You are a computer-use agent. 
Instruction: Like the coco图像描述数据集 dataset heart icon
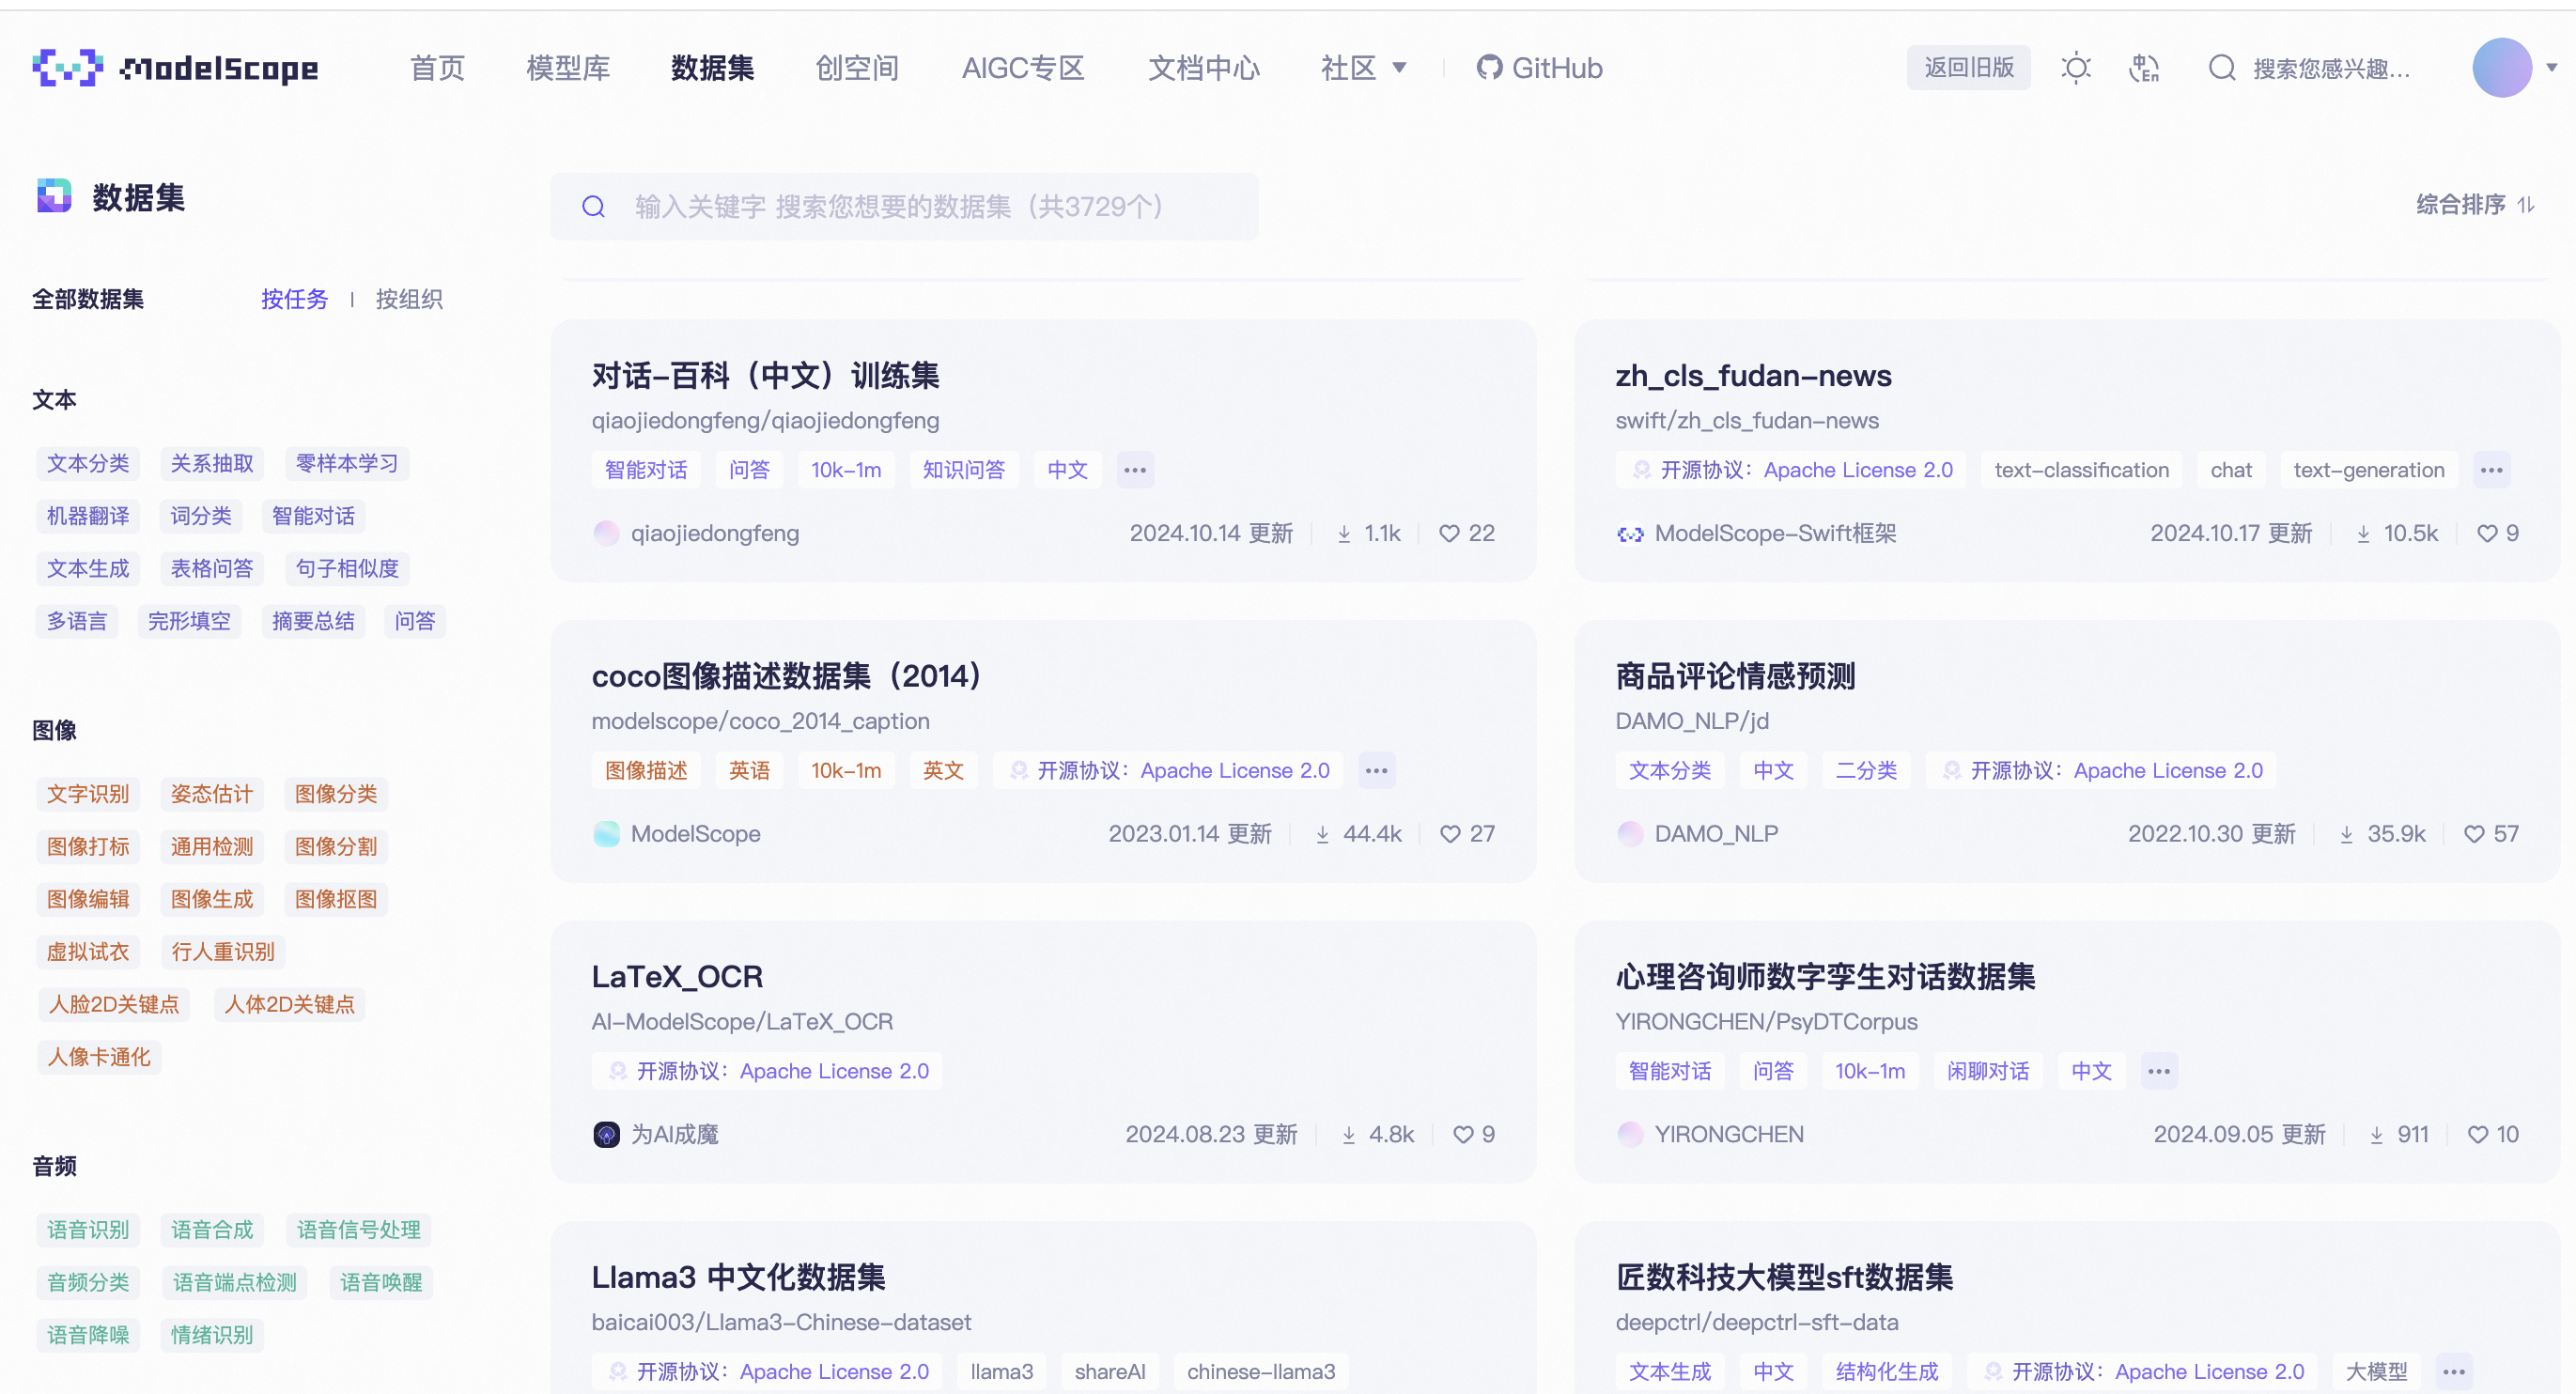point(1449,833)
